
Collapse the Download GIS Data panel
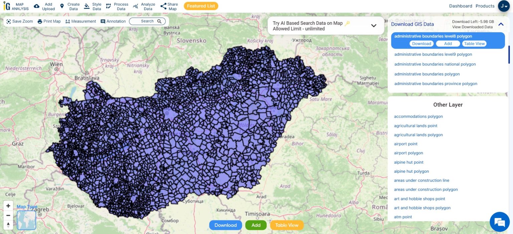501,24
